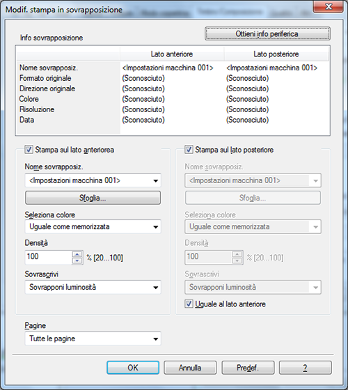Screen dimensions: 348x390
Task: Open the Pagine dropdown showing Tutte le pagine
Action: [93, 338]
